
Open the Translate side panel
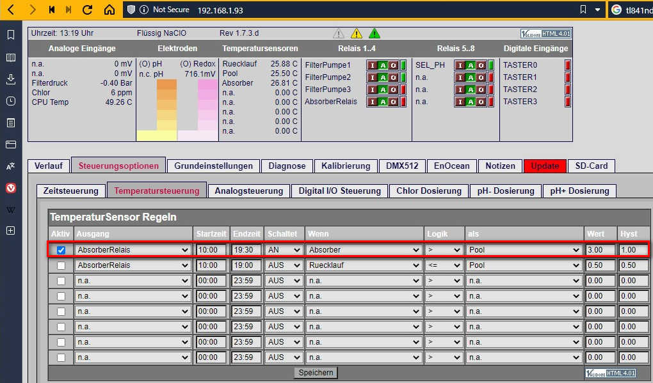click(11, 166)
